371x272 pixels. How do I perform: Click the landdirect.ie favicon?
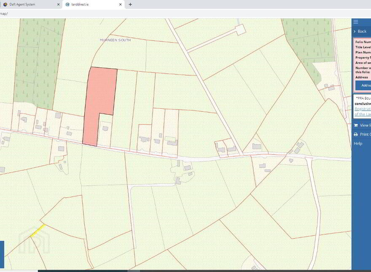pyautogui.click(x=67, y=4)
